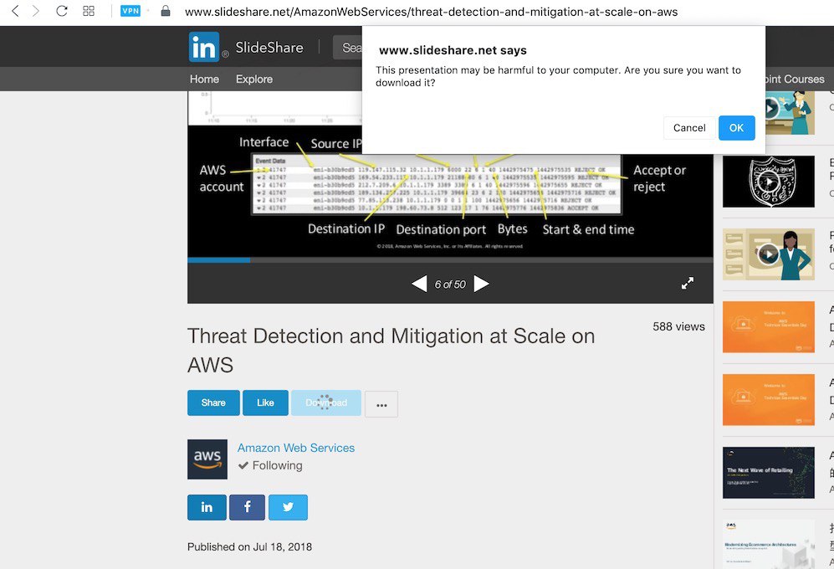This screenshot has width=834, height=569.
Task: Click the Search field in header
Action: (347, 48)
